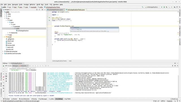Open the Event Log
The width and height of the screenshot is (181, 102).
pos(174,99)
